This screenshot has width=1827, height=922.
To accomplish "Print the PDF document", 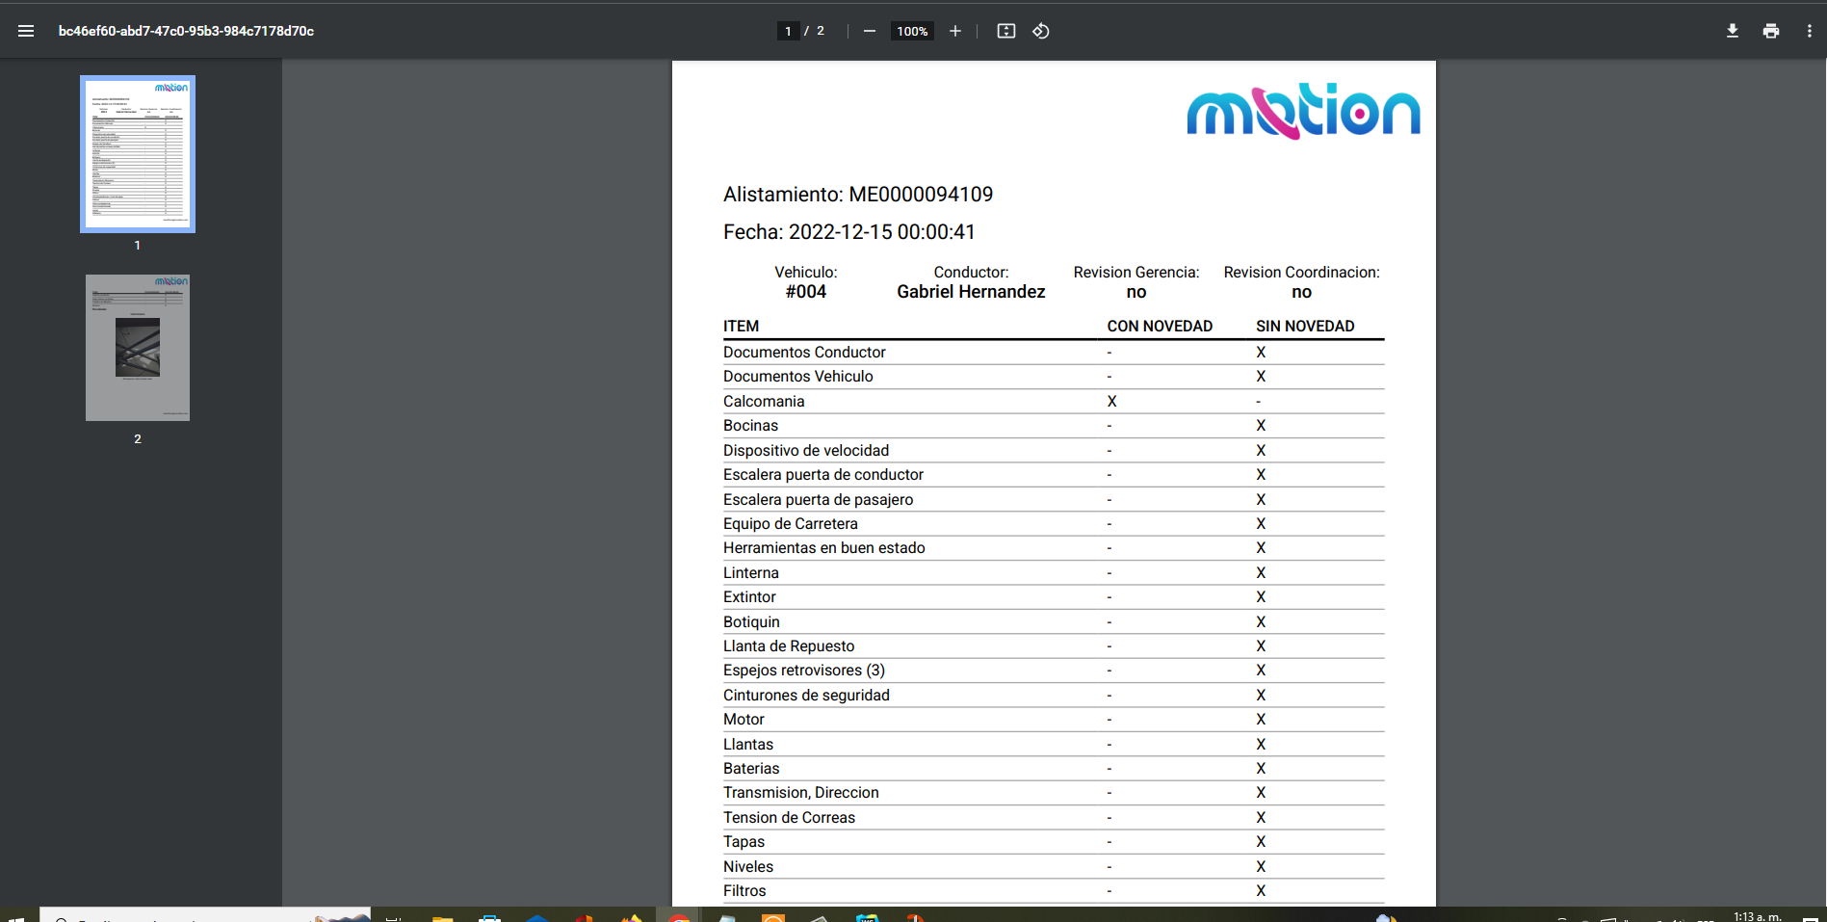I will (1770, 31).
